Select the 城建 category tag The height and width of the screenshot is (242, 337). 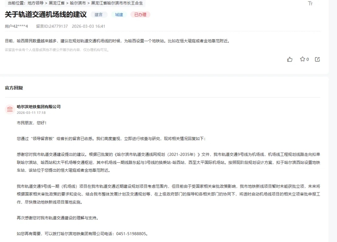(119, 15)
